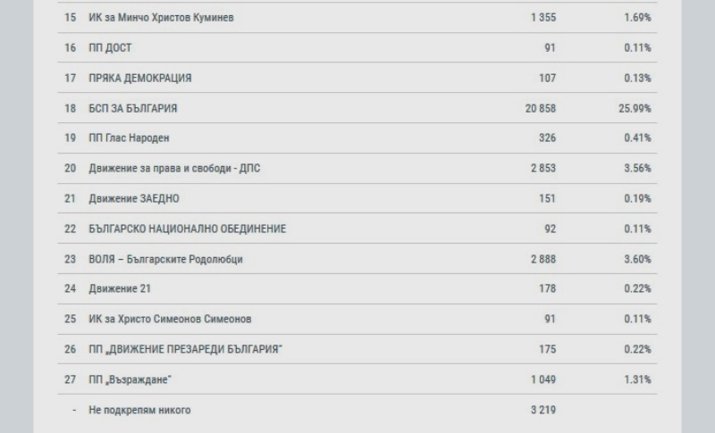Select the Не подкрепям никого row
Image resolution: width=715 pixels, height=433 pixels.
pos(357,410)
